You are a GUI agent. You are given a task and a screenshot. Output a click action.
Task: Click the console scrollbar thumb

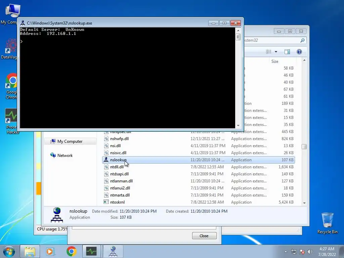238,37
